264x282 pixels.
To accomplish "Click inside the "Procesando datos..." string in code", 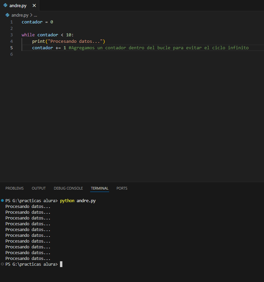I will tap(77, 41).
